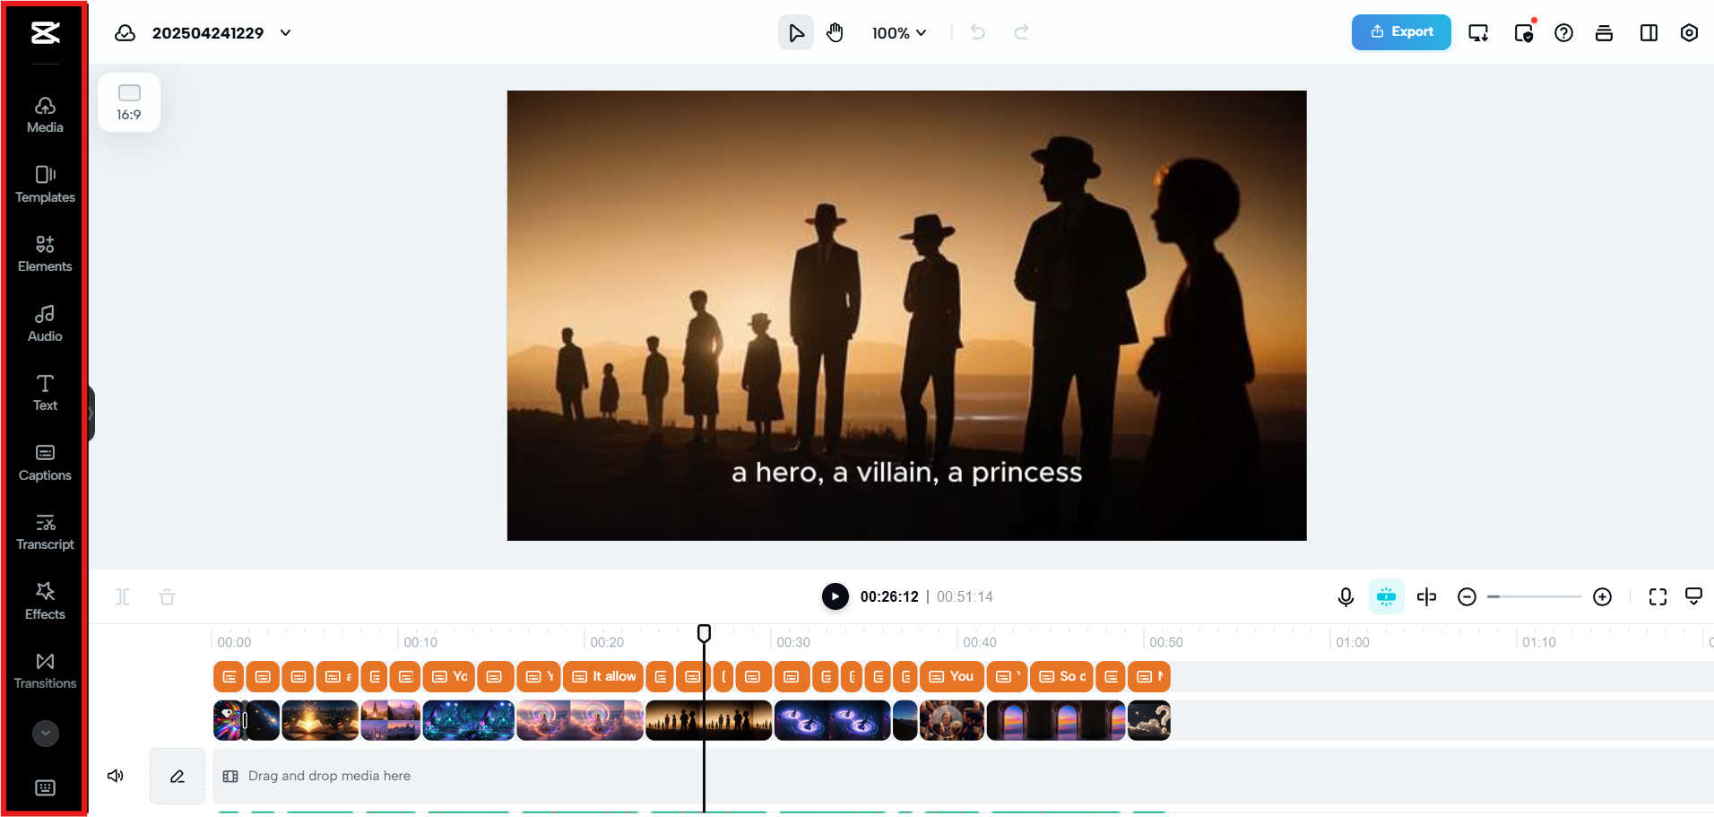
Task: Open the help question mark icon
Action: [x=1563, y=33]
